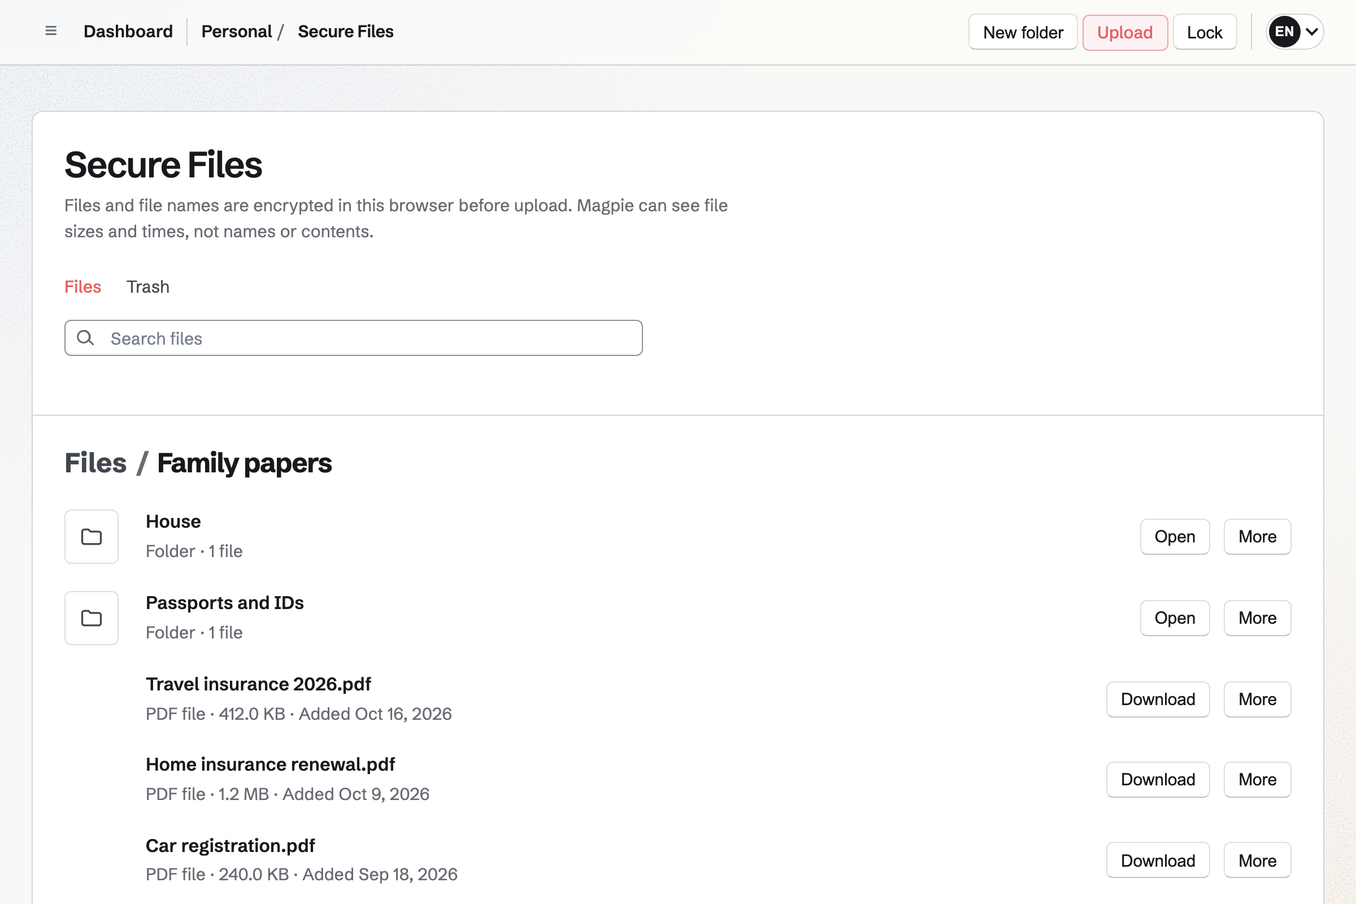Select the Files tab
1356x904 pixels.
(x=82, y=286)
